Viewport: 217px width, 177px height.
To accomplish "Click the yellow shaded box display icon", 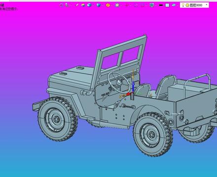I will point(83,5).
